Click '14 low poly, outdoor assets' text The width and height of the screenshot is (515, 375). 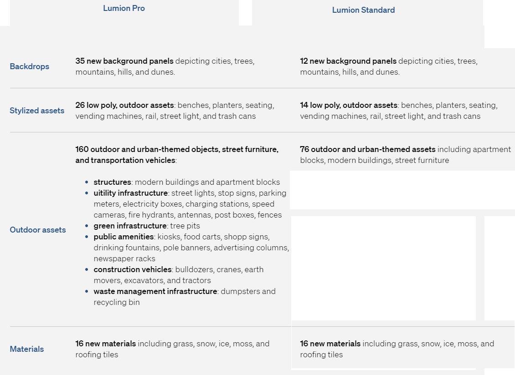(348, 105)
